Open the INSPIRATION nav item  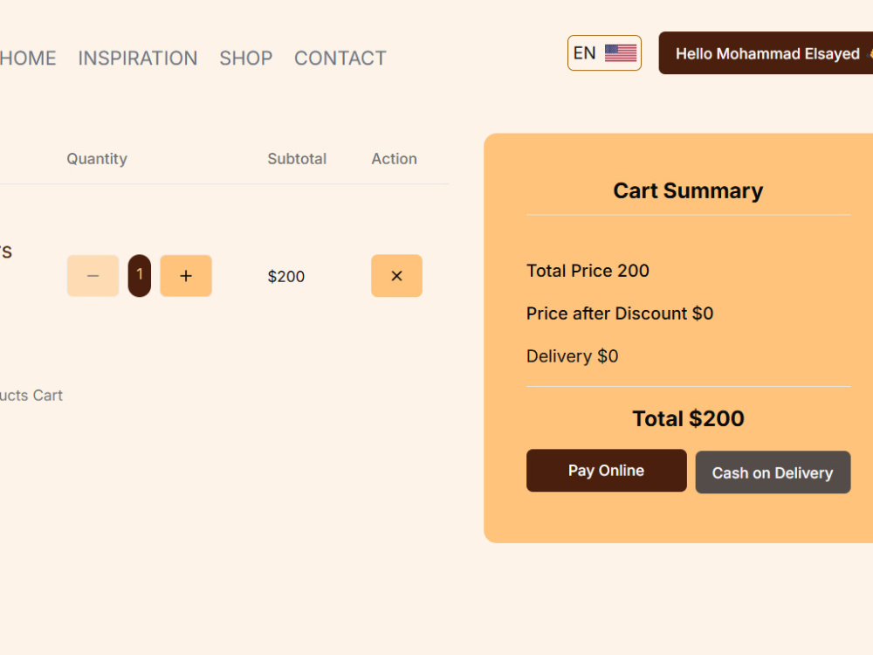pyautogui.click(x=138, y=58)
